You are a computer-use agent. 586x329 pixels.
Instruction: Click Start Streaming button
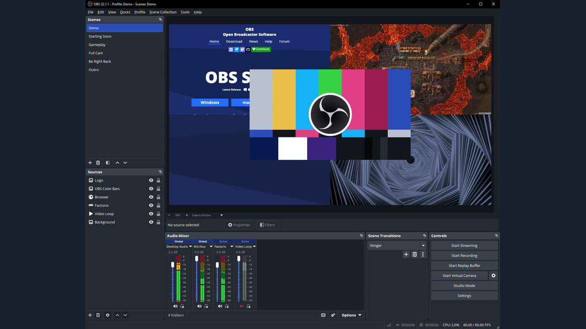(x=464, y=245)
